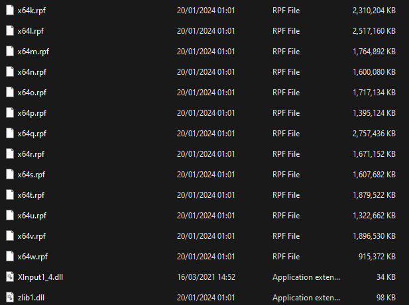Click the 98 KB size value

click(385, 298)
